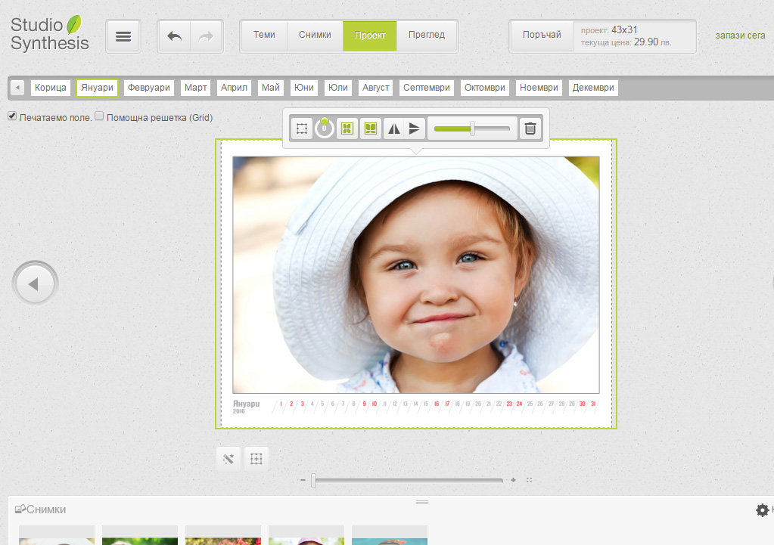Go to Февруари page
This screenshot has height=545, width=774.
coord(148,88)
